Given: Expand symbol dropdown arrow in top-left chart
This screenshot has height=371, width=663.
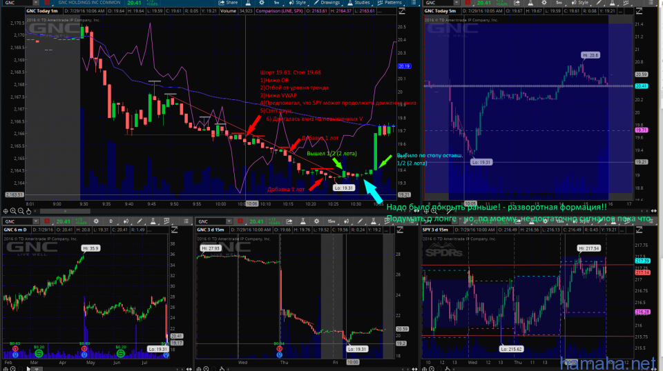Looking at the screenshot, I should click(36, 3).
